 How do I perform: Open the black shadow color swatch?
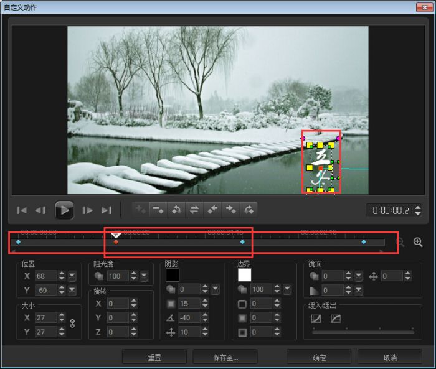point(173,274)
